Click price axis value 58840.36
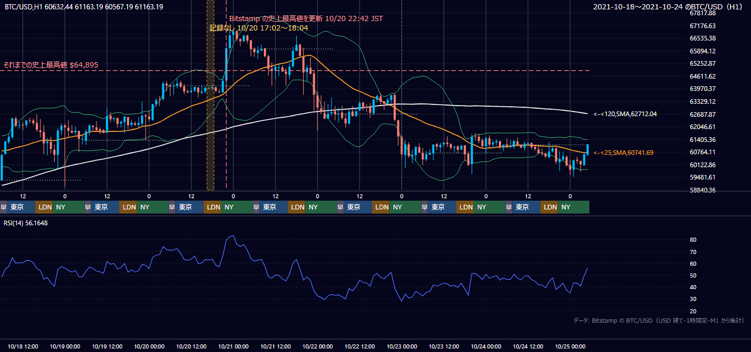 (703, 190)
